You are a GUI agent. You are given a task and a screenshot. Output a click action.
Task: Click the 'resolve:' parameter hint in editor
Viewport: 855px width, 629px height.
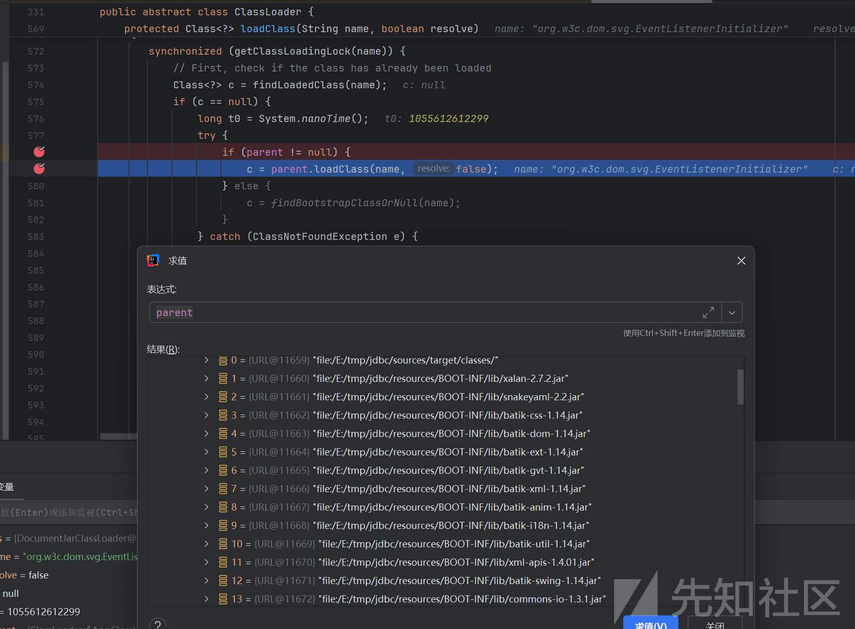(433, 168)
